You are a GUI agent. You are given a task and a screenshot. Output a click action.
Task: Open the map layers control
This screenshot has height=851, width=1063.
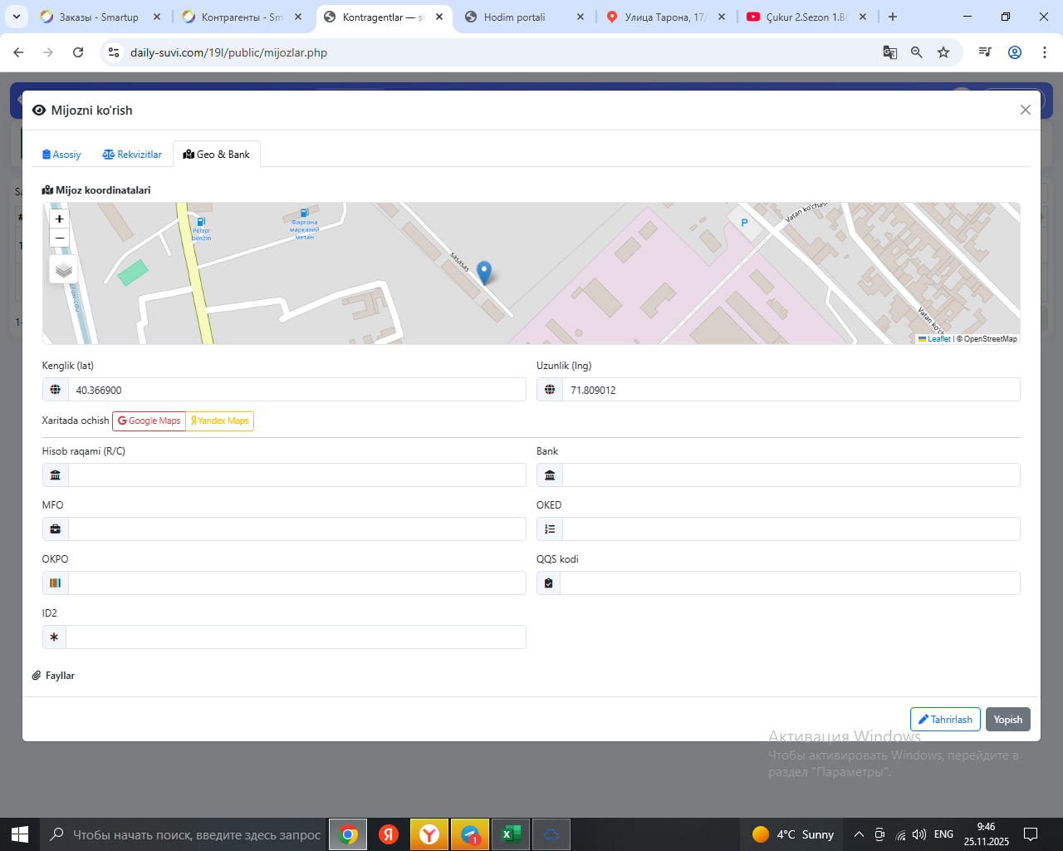64,270
